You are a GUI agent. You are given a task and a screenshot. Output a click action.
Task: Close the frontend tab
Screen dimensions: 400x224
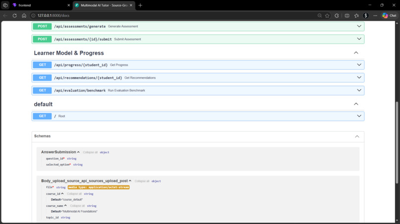[68, 5]
